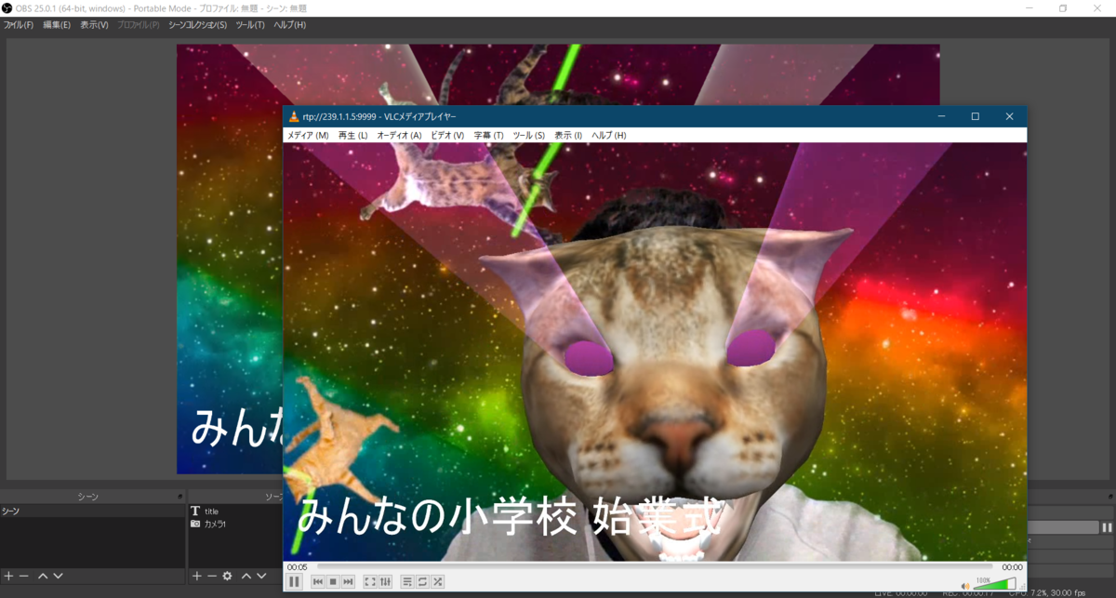Image resolution: width=1116 pixels, height=598 pixels.
Task: Select the 'title' text source icon in OBS
Action: point(195,512)
